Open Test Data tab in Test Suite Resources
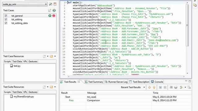Image resolution: width=198 pixels, height=111 pixels. coord(17,92)
